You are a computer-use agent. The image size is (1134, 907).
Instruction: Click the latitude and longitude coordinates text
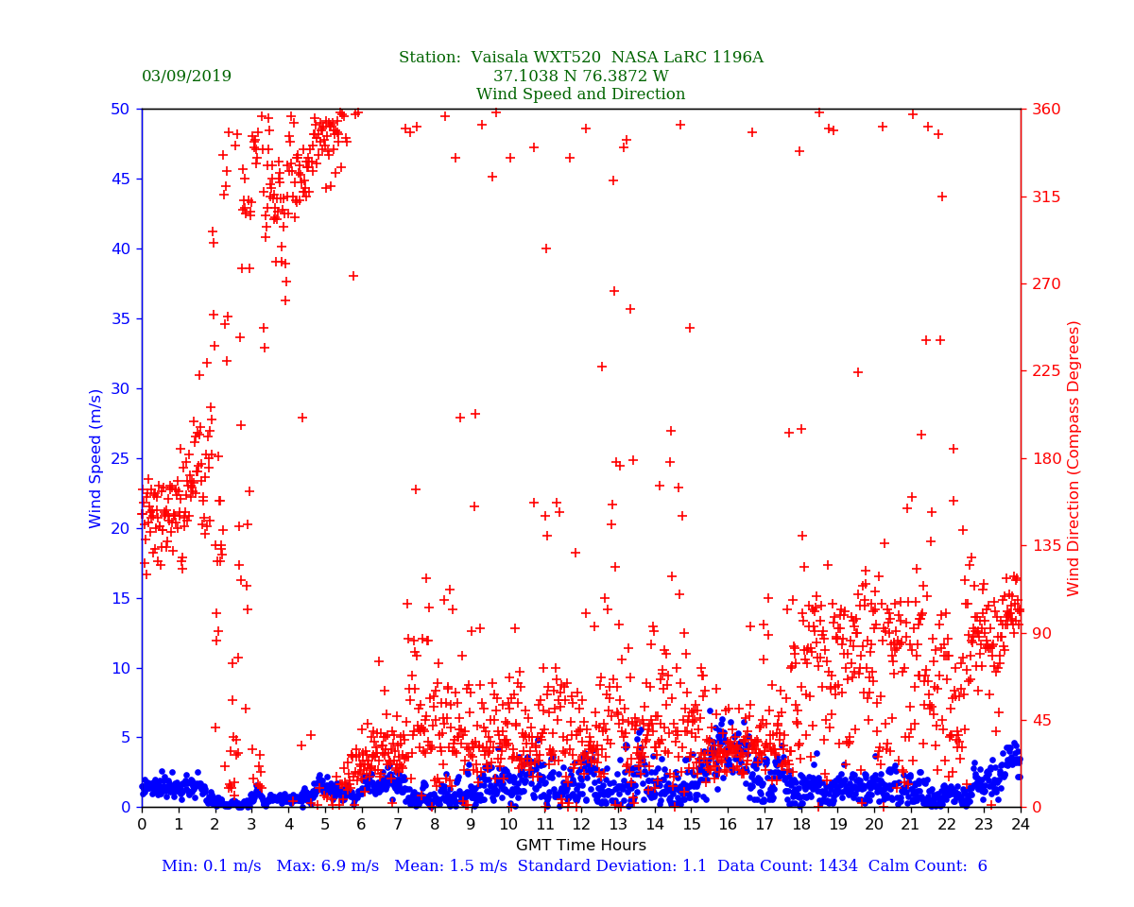(580, 77)
